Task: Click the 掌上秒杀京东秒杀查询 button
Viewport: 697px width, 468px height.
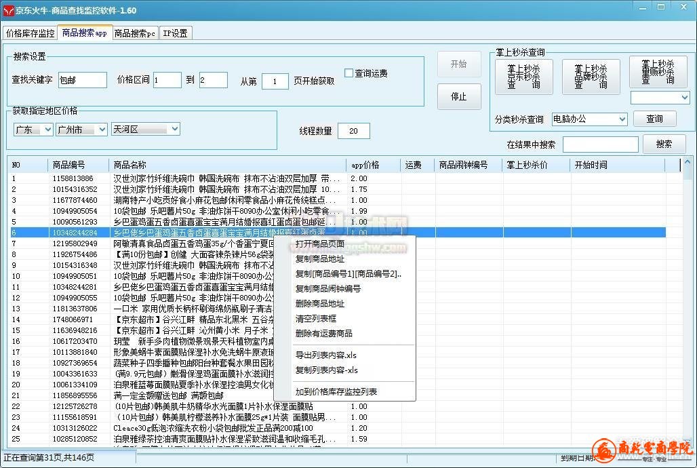Action: pyautogui.click(x=524, y=77)
